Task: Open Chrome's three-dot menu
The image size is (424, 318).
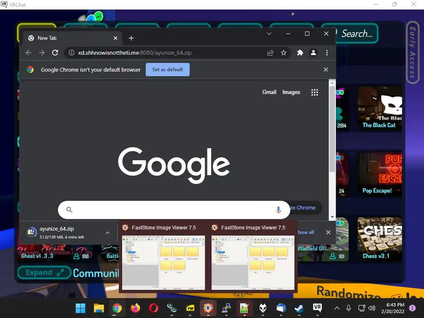Action: coord(327,53)
